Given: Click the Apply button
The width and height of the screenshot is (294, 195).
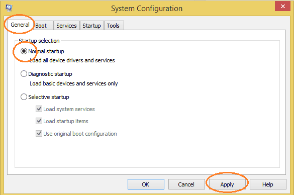Looking at the screenshot, I should pos(227,184).
